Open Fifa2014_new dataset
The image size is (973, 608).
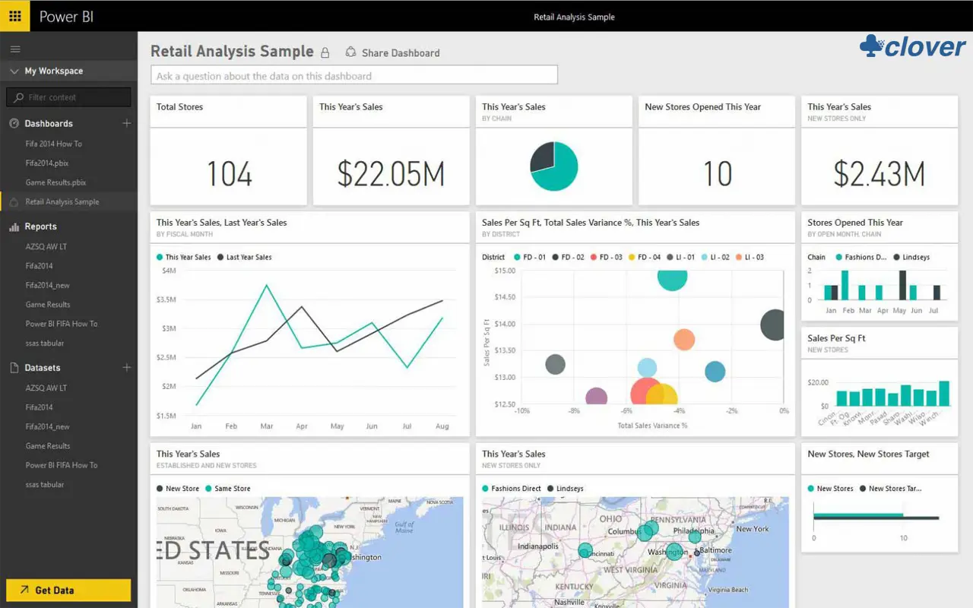pos(47,426)
